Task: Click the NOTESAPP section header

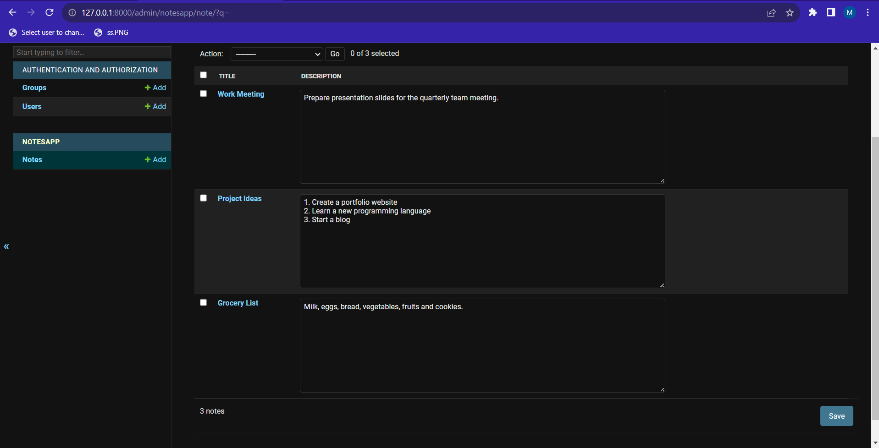Action: [41, 142]
